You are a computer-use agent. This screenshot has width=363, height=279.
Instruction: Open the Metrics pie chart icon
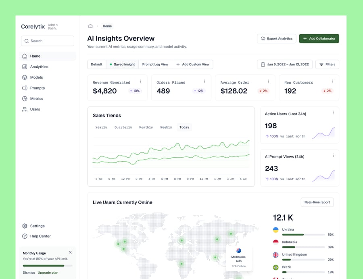coord(25,99)
